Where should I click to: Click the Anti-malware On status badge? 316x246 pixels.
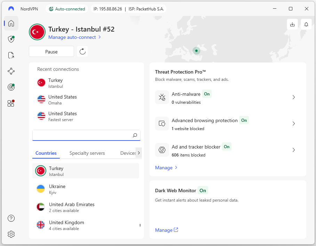tap(207, 94)
